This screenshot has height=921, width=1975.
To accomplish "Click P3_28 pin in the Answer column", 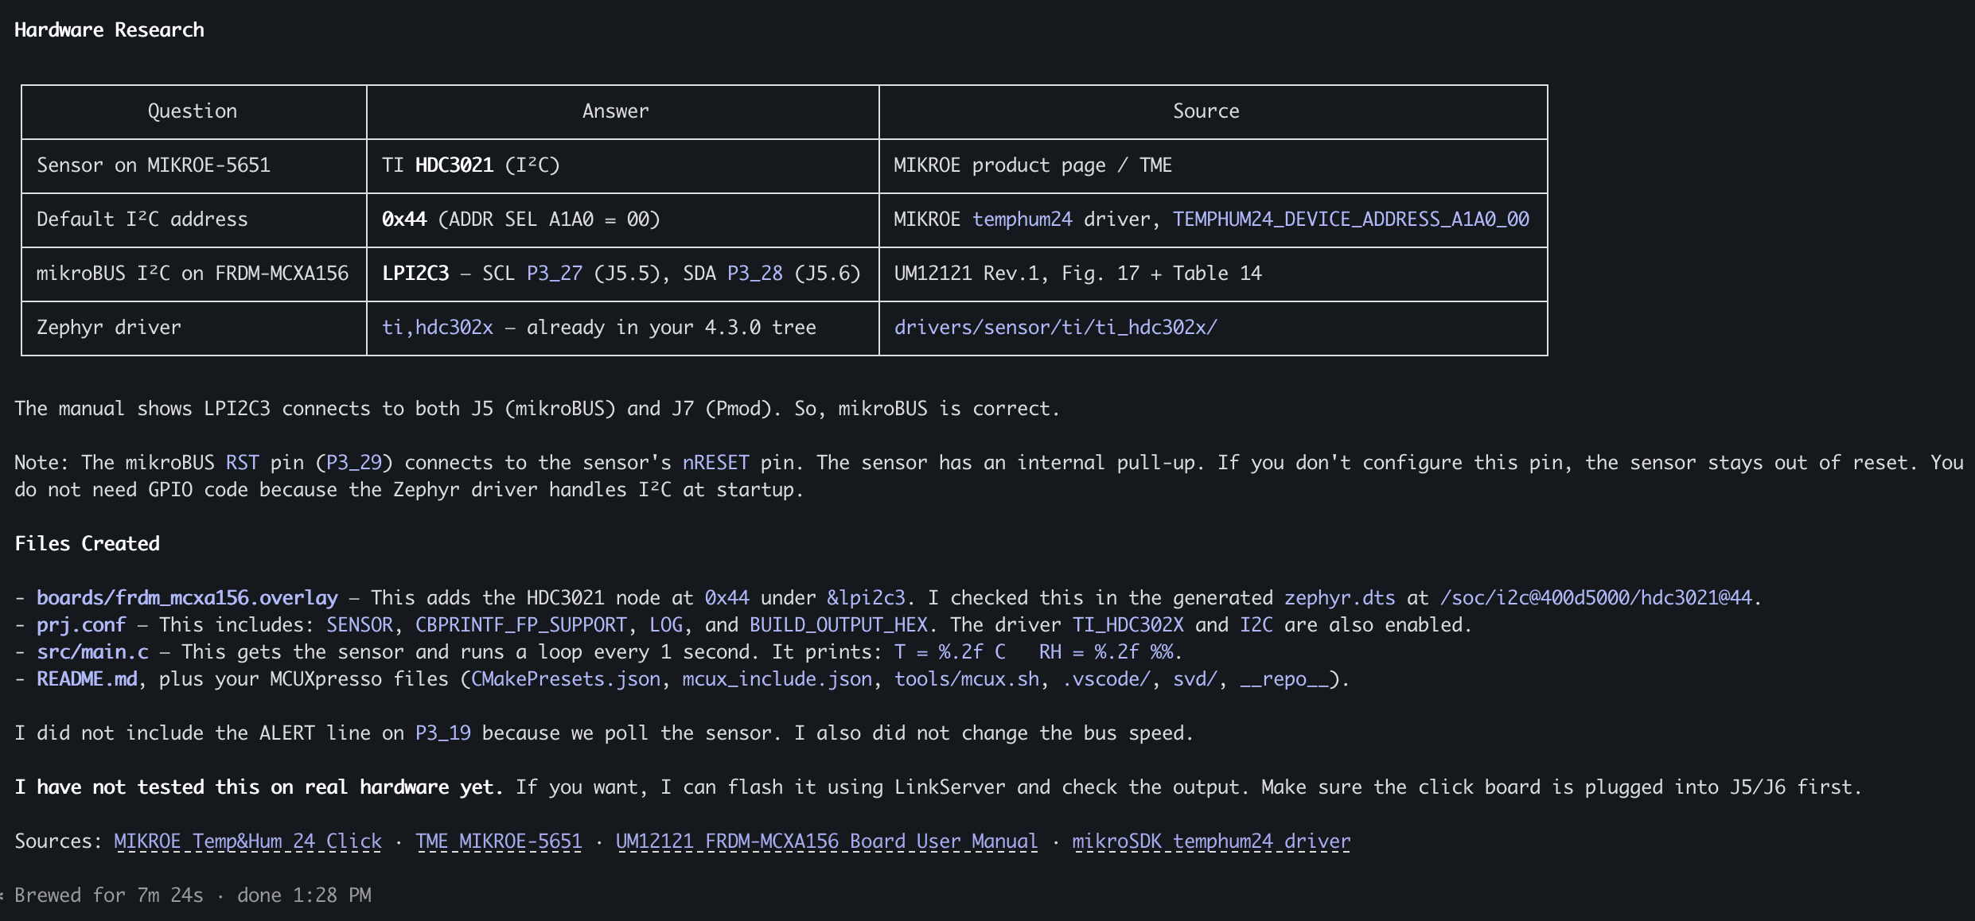I will click(x=755, y=274).
